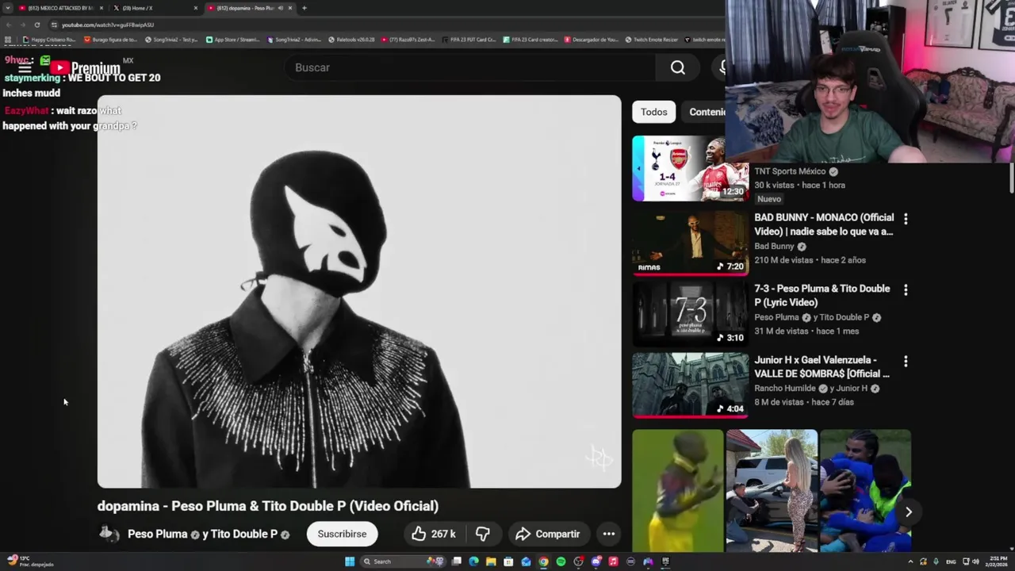Open VALLE DE $OMBRA$ video thumbnail
Screen dimensions: 1015x571
pyautogui.click(x=690, y=385)
